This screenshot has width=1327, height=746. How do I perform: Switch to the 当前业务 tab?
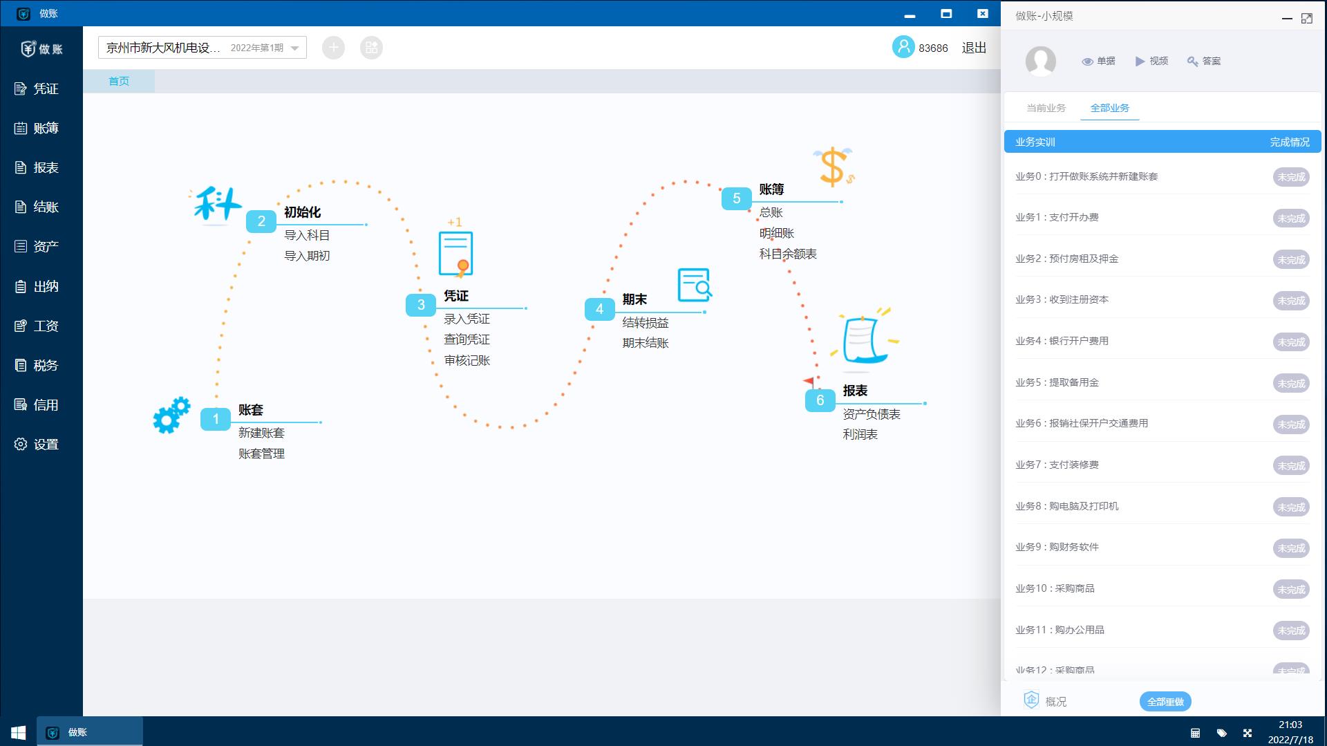click(x=1046, y=108)
